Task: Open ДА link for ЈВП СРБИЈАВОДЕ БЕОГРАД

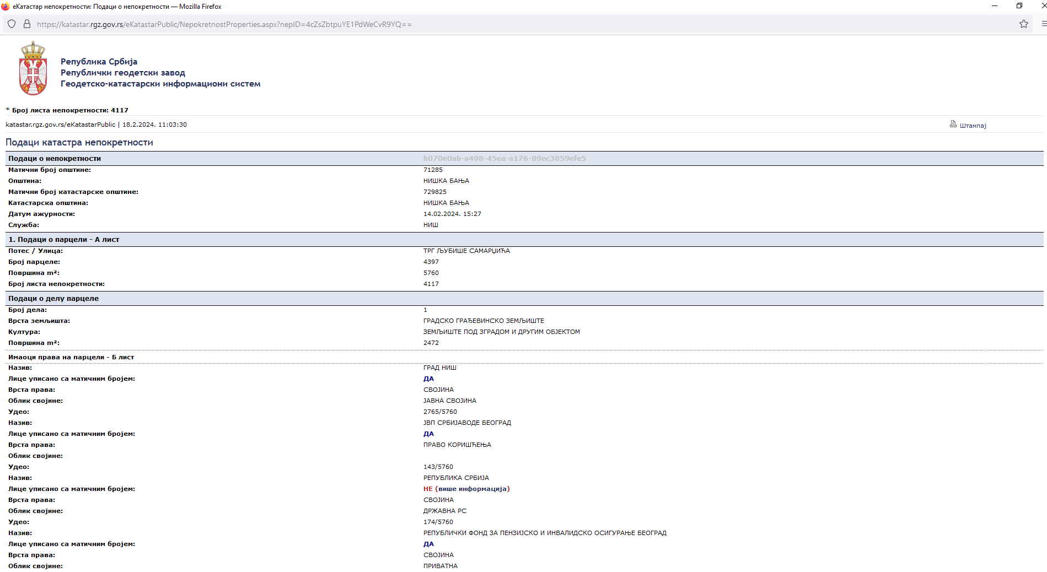Action: [428, 434]
